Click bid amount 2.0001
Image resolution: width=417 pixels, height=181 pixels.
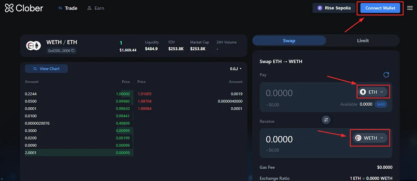click(31, 153)
